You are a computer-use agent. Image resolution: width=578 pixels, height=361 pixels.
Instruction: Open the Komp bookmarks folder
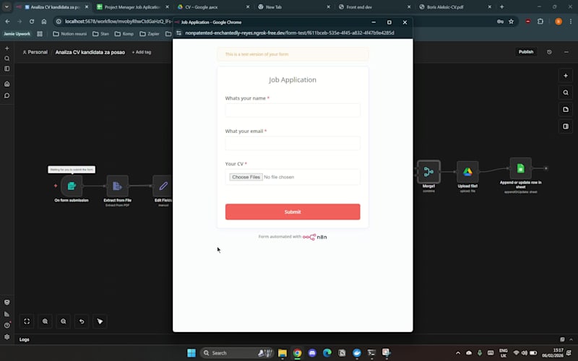pyautogui.click(x=124, y=34)
